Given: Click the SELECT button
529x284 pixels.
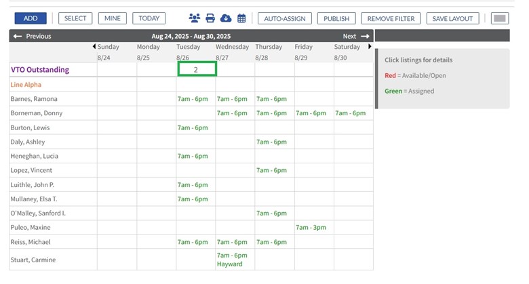Looking at the screenshot, I should tap(75, 18).
